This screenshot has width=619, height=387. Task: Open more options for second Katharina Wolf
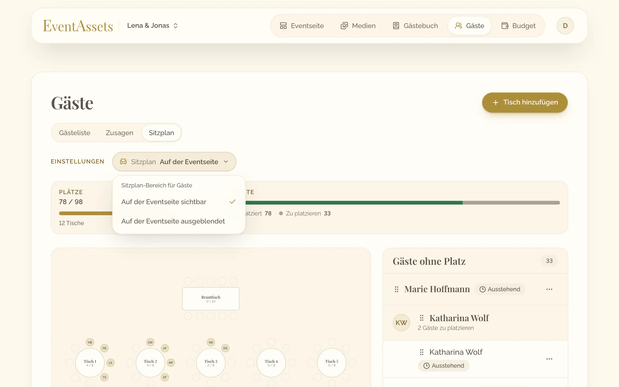point(549,359)
